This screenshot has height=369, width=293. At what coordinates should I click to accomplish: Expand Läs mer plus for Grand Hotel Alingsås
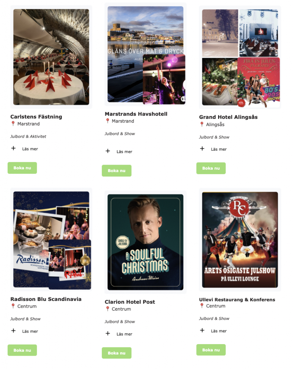point(202,148)
